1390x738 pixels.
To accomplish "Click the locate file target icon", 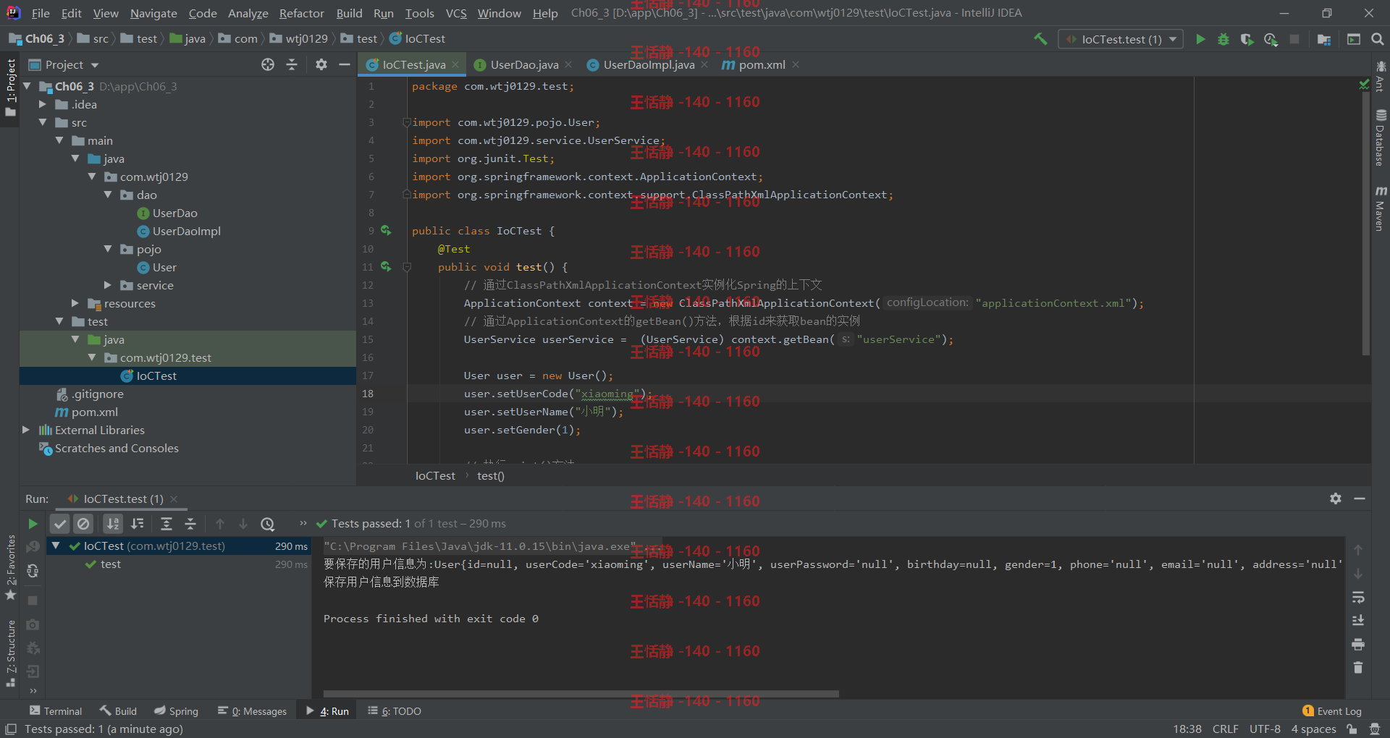I will tap(268, 64).
